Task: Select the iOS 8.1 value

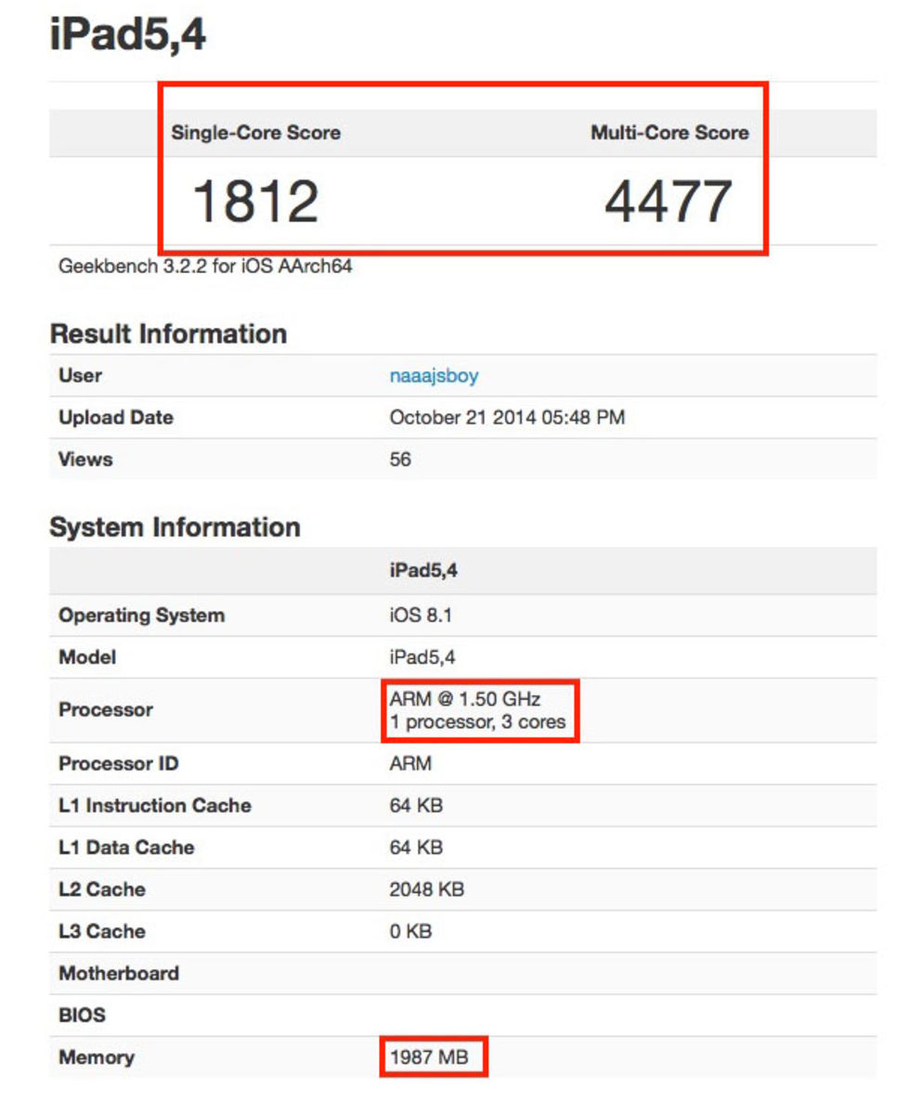Action: tap(420, 616)
